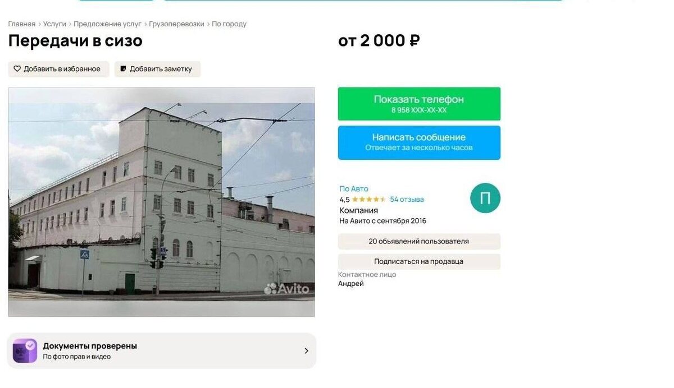This screenshot has height=388, width=674.
Task: Open the building photo of the listing
Action: pos(162,202)
